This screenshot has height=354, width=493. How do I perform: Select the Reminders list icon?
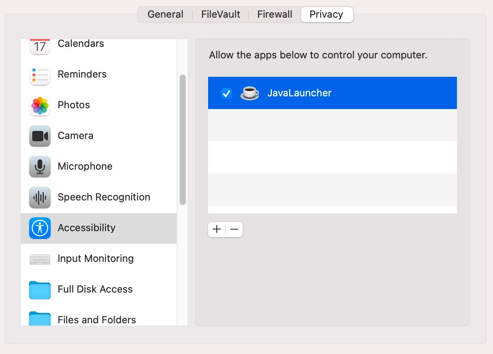40,75
